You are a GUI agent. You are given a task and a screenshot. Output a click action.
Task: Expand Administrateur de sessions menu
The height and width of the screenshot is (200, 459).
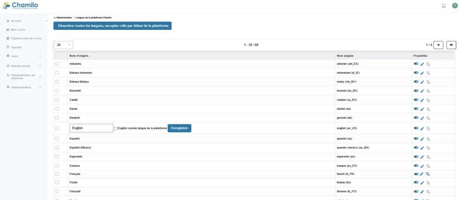(x=24, y=77)
